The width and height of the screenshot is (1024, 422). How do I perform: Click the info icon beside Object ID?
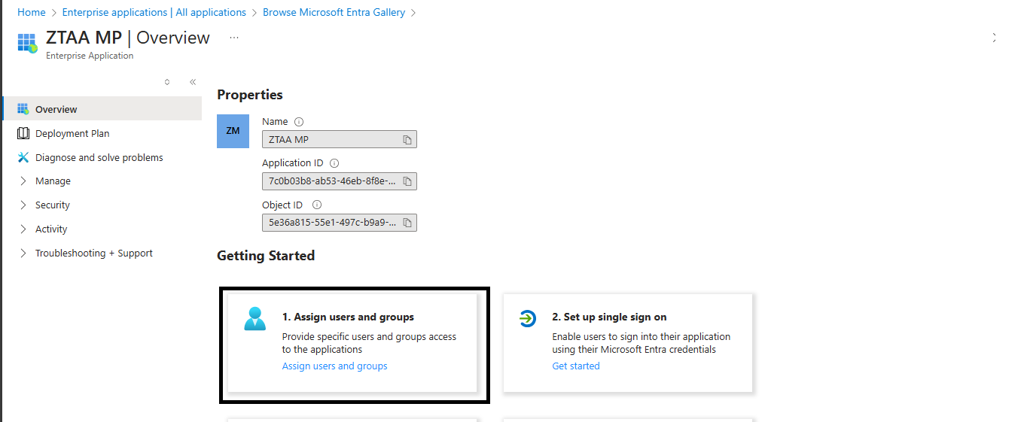pos(317,205)
